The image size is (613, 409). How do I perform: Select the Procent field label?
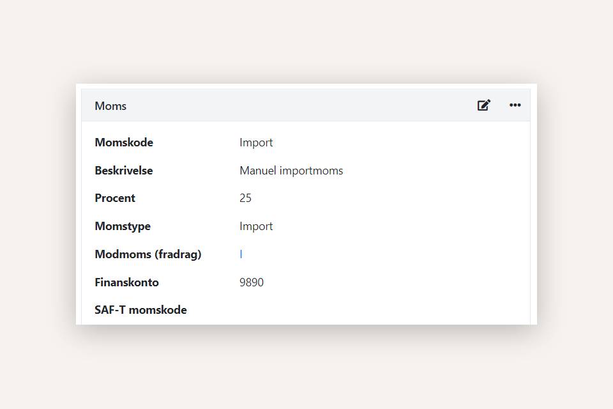(115, 198)
